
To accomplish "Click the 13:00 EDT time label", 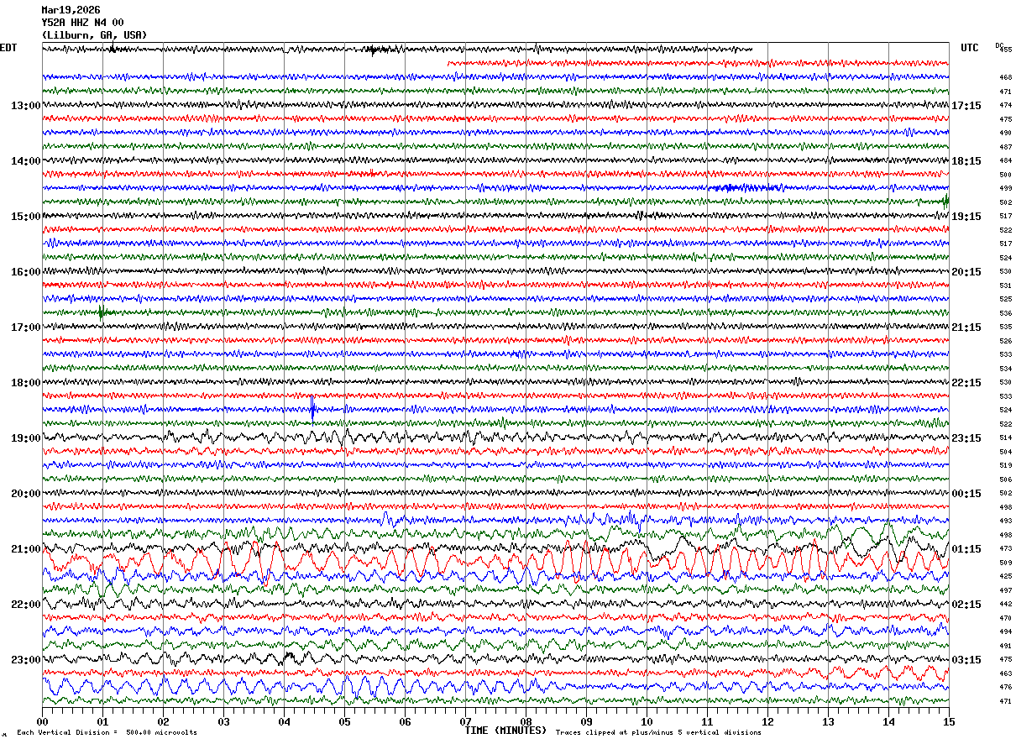I will pyautogui.click(x=25, y=106).
